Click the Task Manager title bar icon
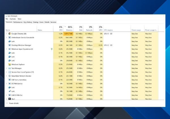Image resolution: width=170 pixels, height=119 pixels. click(6, 16)
